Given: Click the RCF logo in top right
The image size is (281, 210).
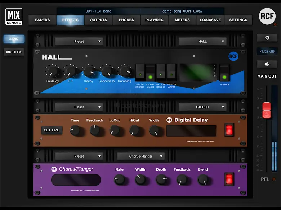Looking at the screenshot, I should tap(267, 17).
